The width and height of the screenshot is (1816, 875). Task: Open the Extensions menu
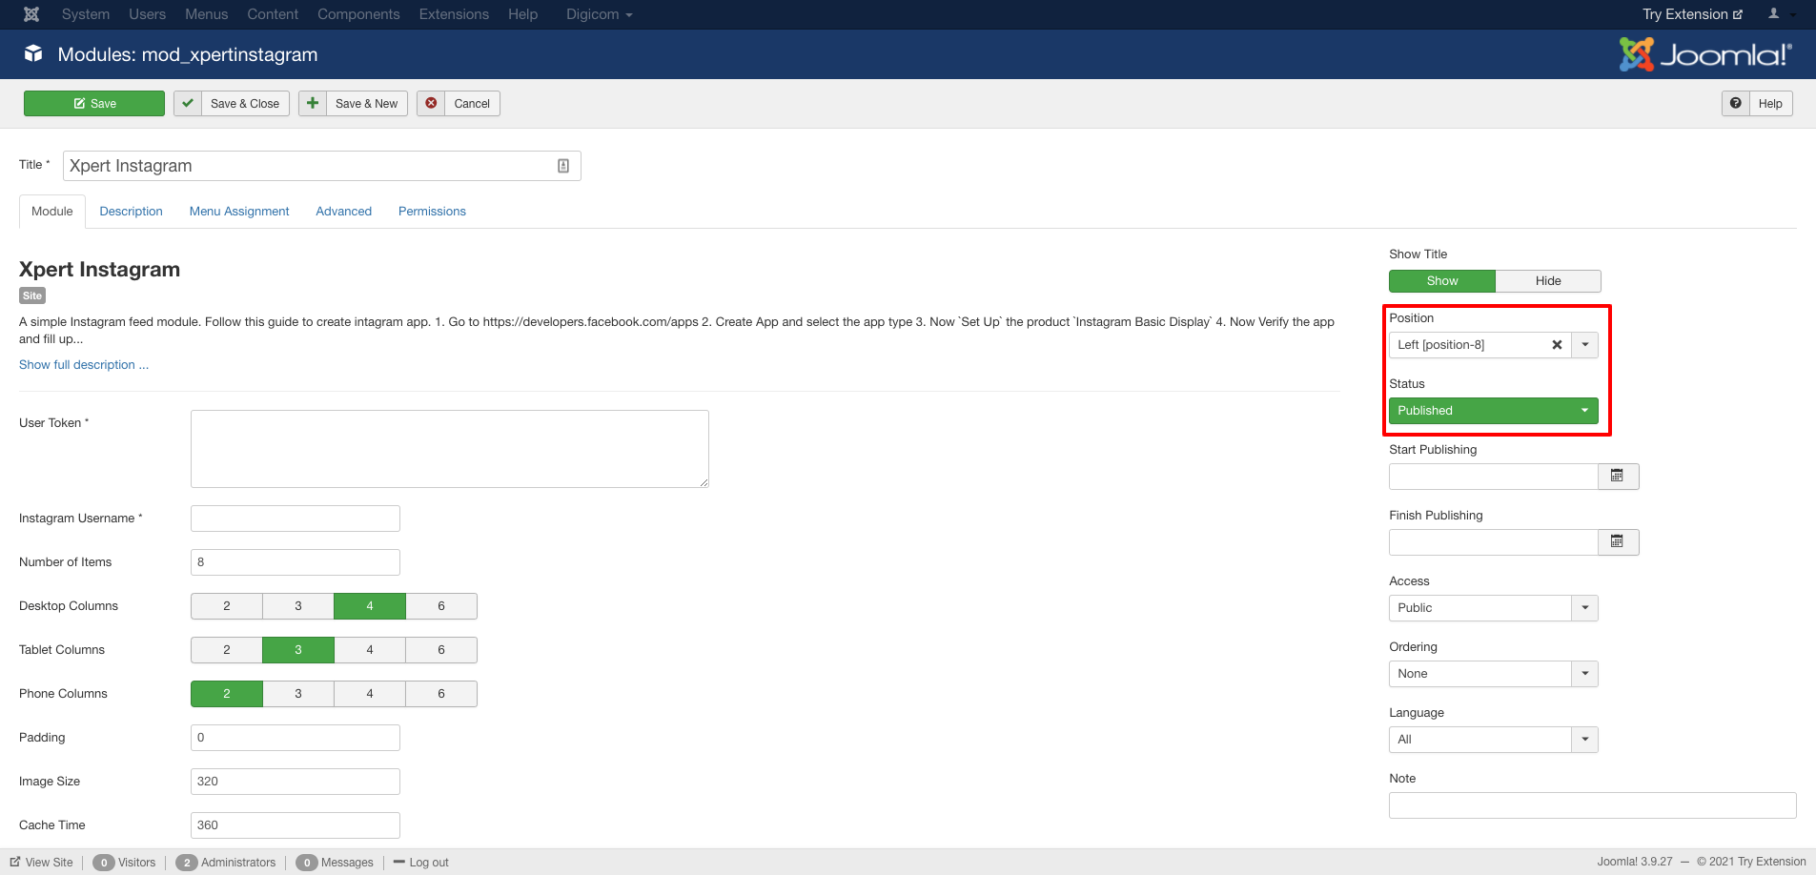click(x=454, y=14)
